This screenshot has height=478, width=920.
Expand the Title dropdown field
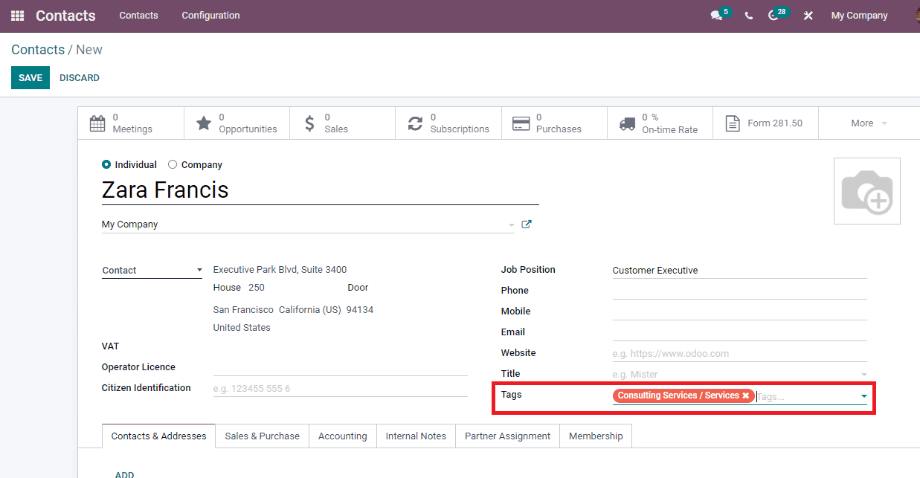click(x=863, y=375)
